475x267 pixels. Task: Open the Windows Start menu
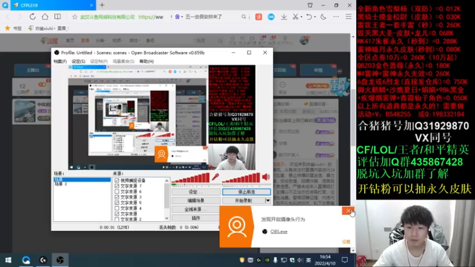[8, 260]
